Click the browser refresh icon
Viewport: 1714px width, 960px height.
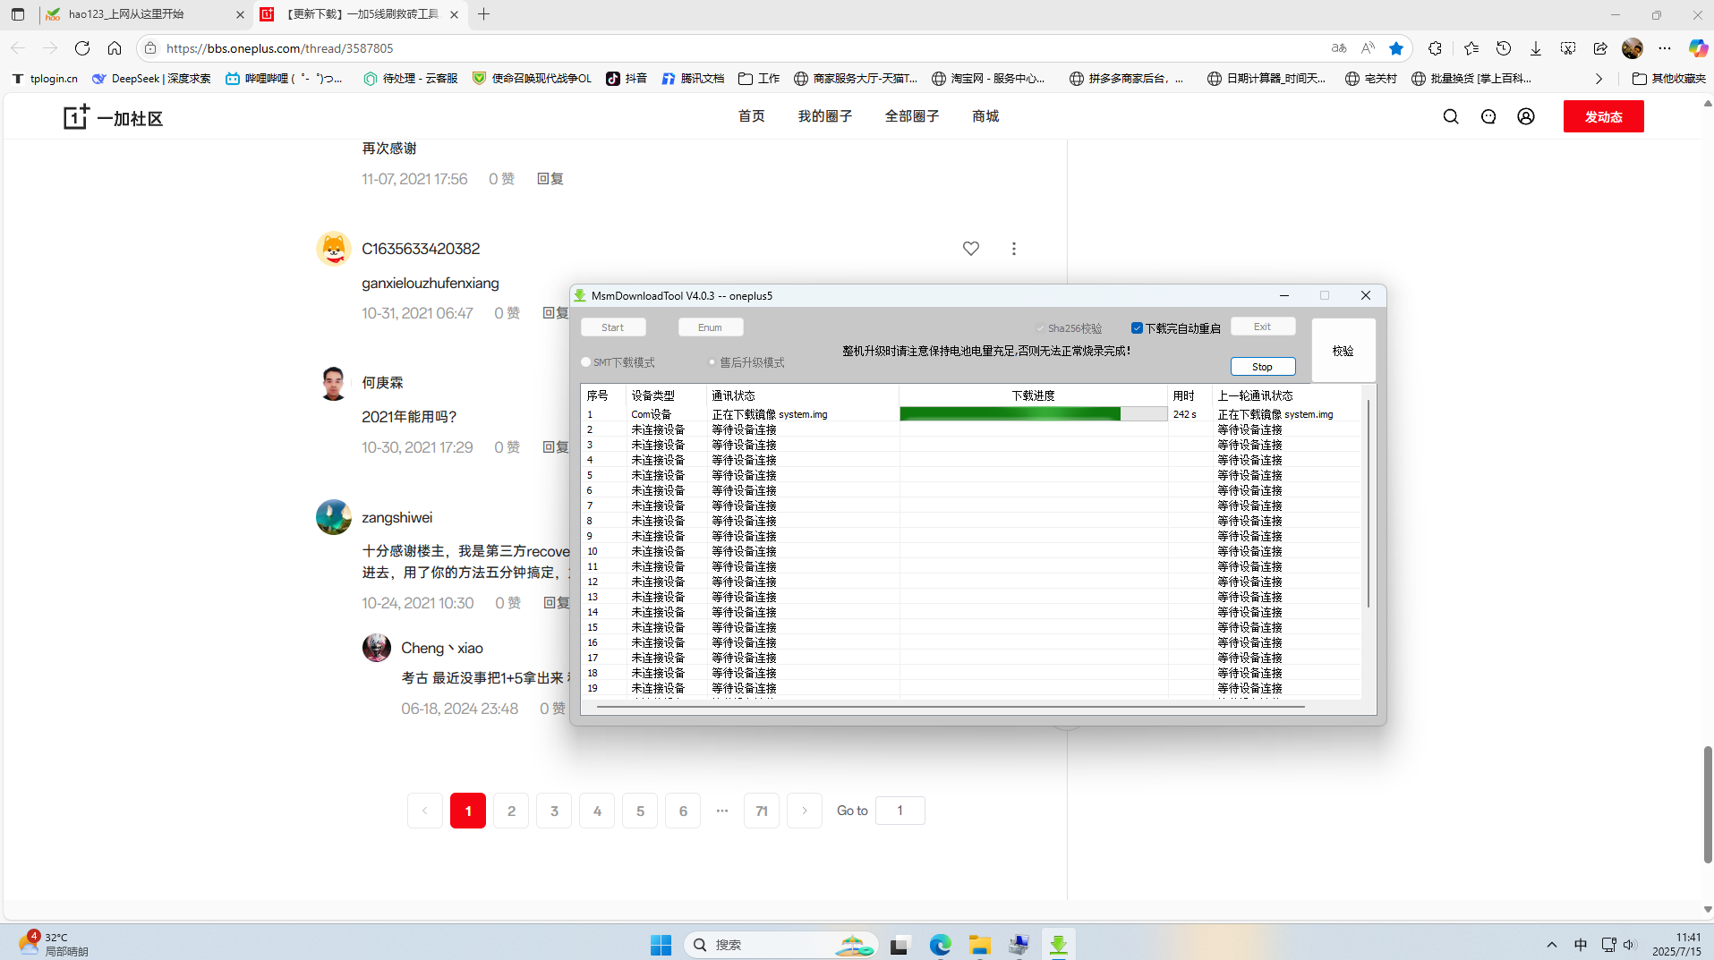[x=82, y=48]
